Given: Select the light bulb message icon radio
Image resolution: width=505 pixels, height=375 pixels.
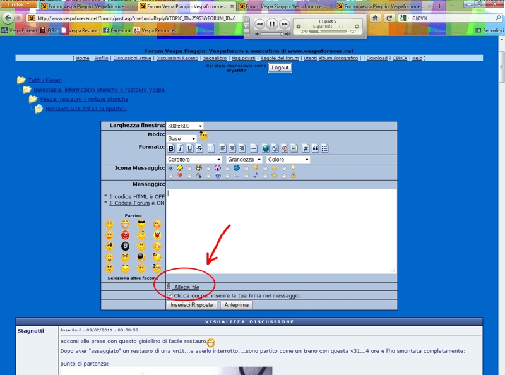Looking at the screenshot, I should point(284,168).
